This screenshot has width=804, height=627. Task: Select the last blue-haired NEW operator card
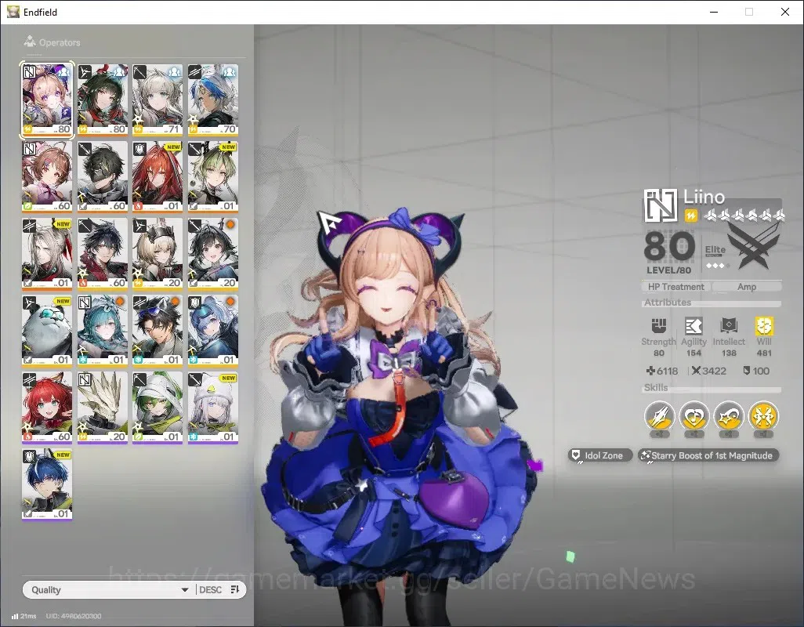[x=47, y=484]
